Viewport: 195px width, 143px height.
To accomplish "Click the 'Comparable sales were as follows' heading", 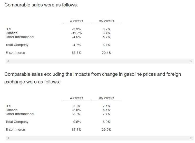I will (41, 5).
